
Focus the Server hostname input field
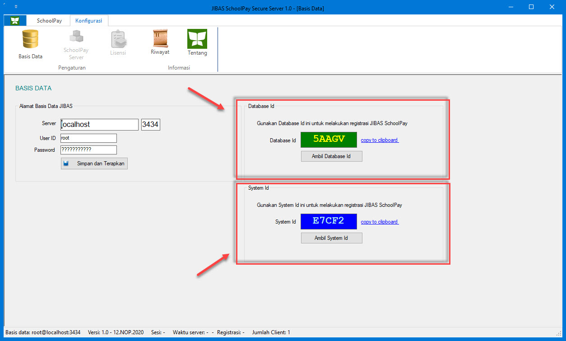point(99,124)
